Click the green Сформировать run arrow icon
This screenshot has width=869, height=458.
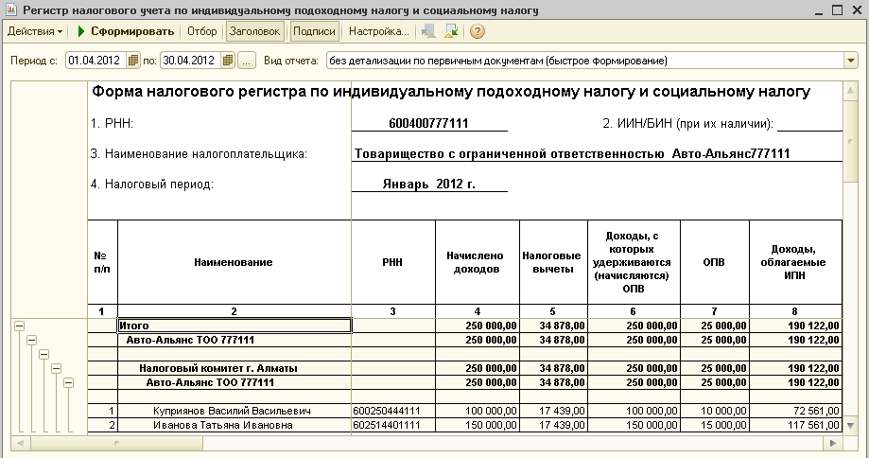(x=81, y=31)
